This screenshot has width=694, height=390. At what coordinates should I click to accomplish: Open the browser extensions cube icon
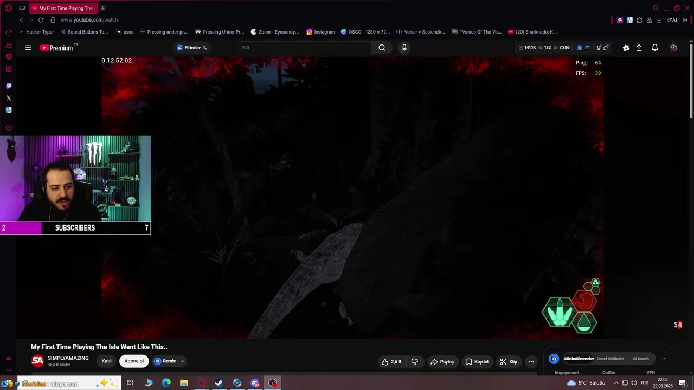tap(639, 20)
